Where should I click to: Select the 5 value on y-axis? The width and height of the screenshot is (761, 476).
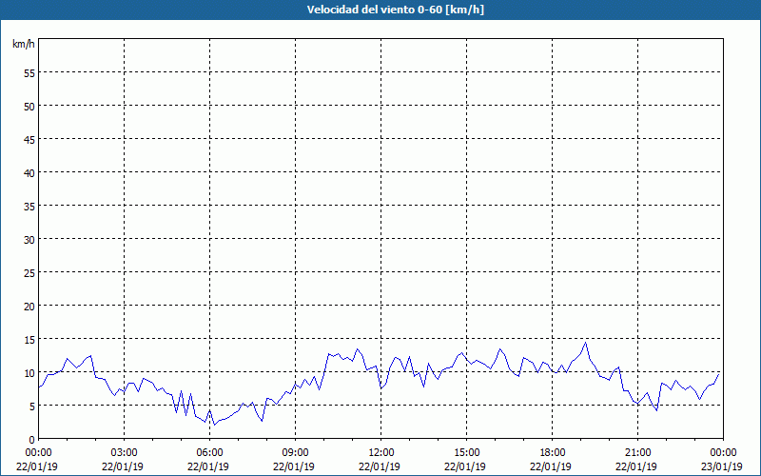point(32,407)
